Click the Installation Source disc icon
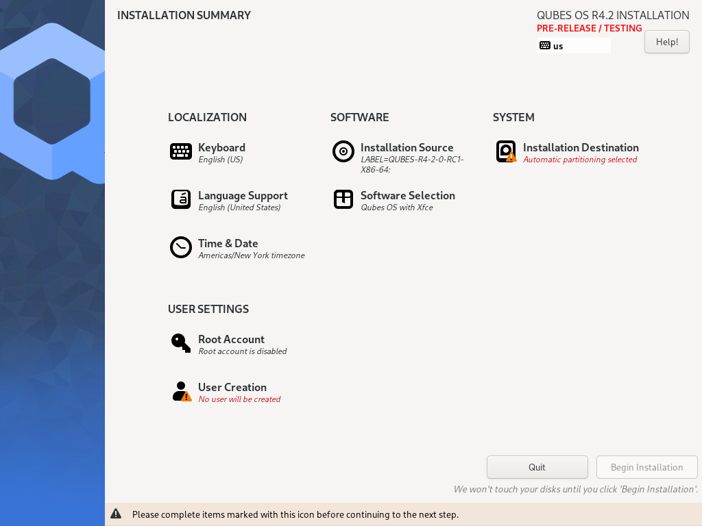Screen dimensions: 702x526 343,151
